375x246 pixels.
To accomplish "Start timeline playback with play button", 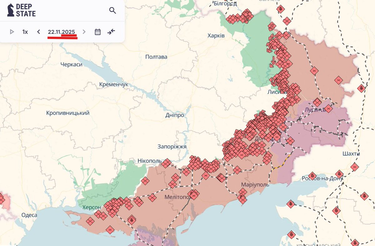I will tap(12, 32).
